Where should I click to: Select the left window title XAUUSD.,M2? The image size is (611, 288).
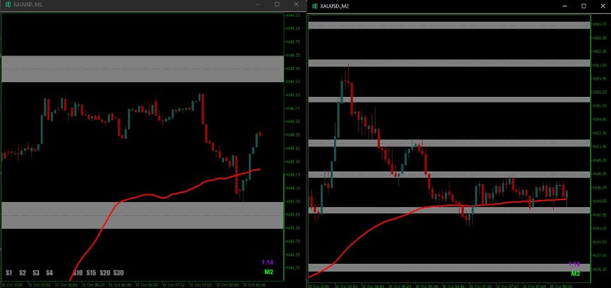pyautogui.click(x=27, y=4)
